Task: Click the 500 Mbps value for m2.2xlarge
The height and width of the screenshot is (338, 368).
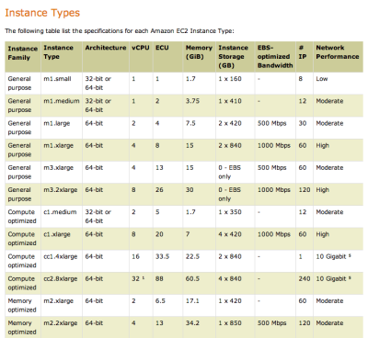Action: pyautogui.click(x=272, y=323)
